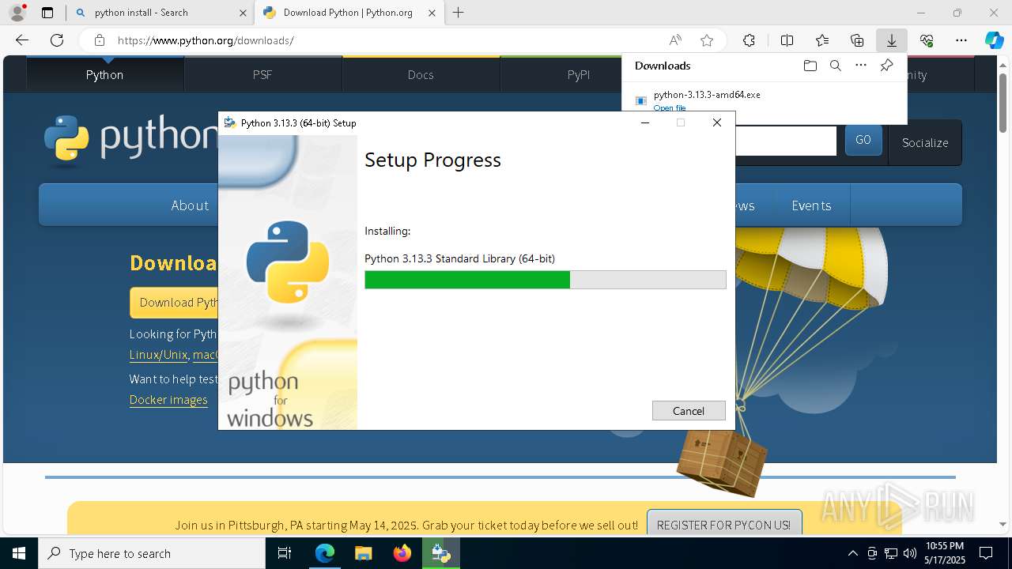Click the taskbar search box
1012x569 pixels.
tap(152, 553)
